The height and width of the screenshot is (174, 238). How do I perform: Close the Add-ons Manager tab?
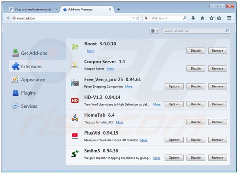click(110, 10)
